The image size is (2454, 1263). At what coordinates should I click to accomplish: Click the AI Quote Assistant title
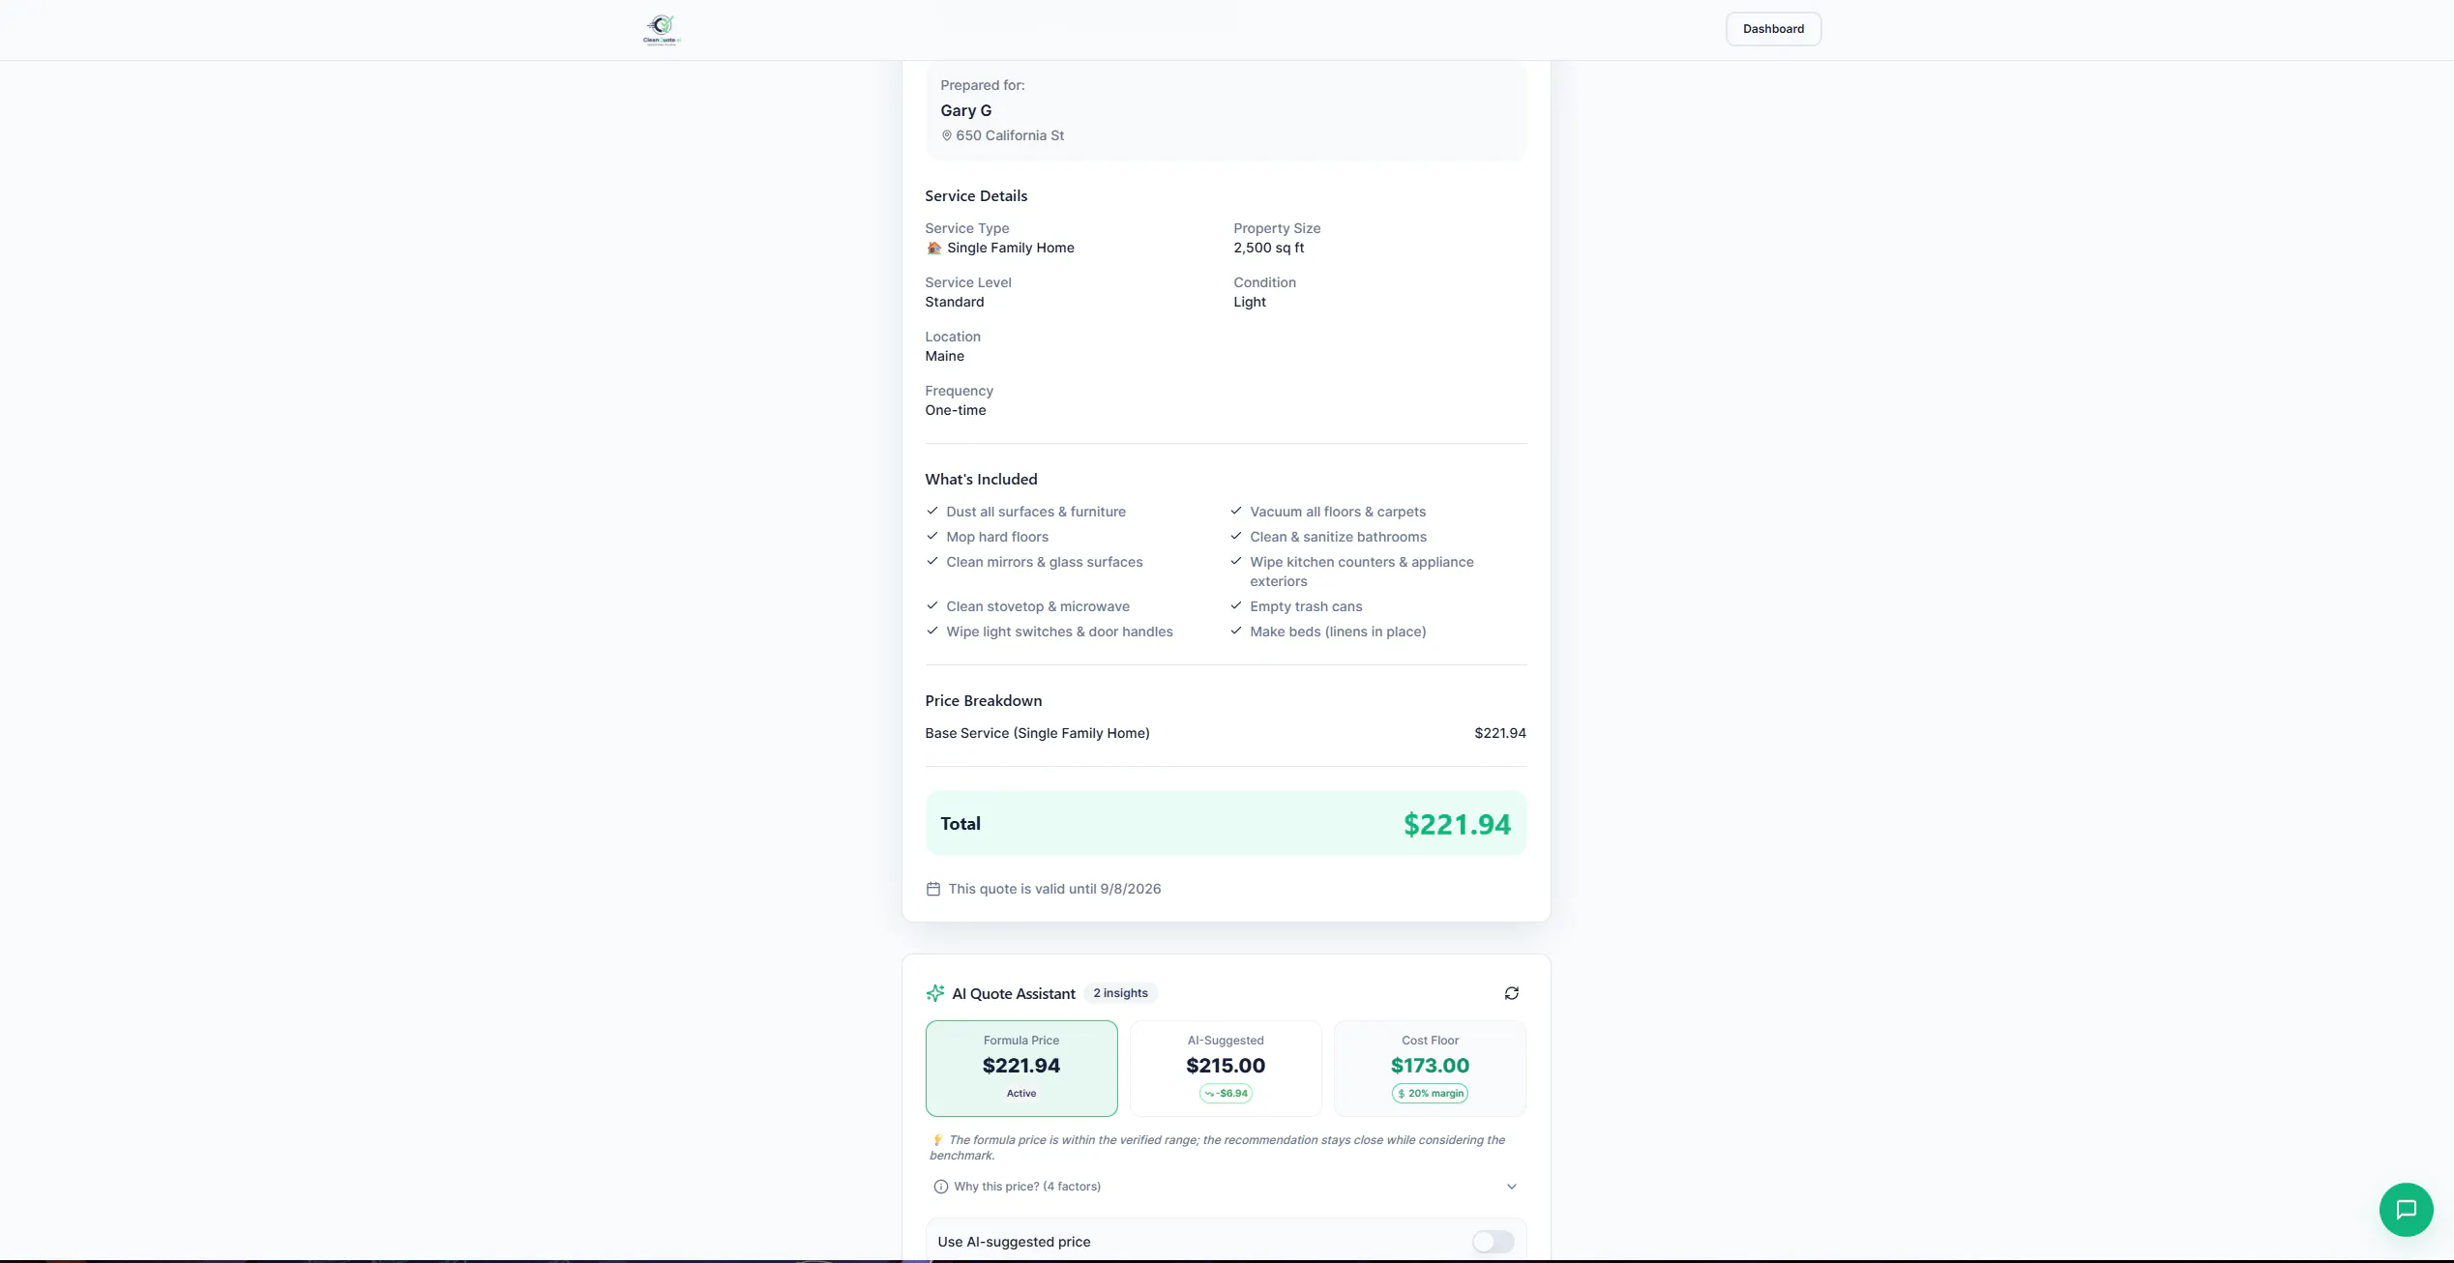click(x=1013, y=993)
